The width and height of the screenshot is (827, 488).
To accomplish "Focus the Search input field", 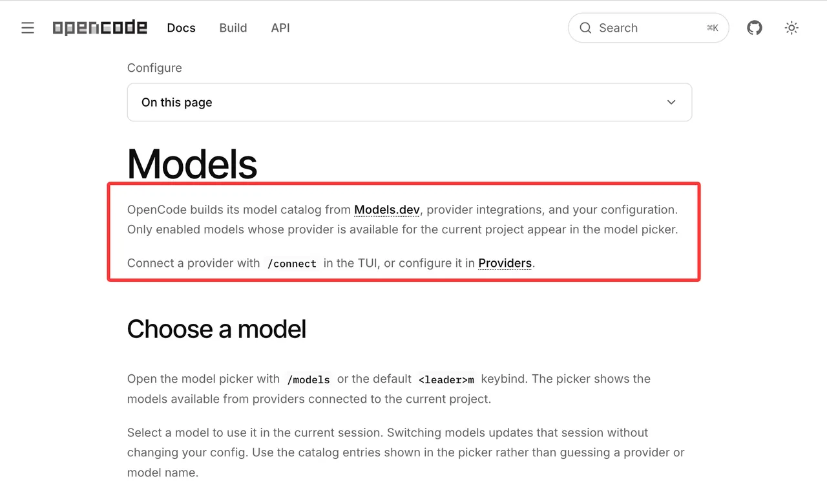I will pyautogui.click(x=649, y=28).
